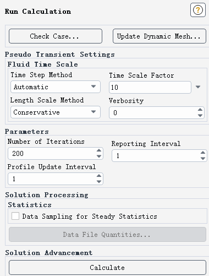Enable Data Sampling for Steady Statistics
The image size is (209, 276).
point(15,216)
